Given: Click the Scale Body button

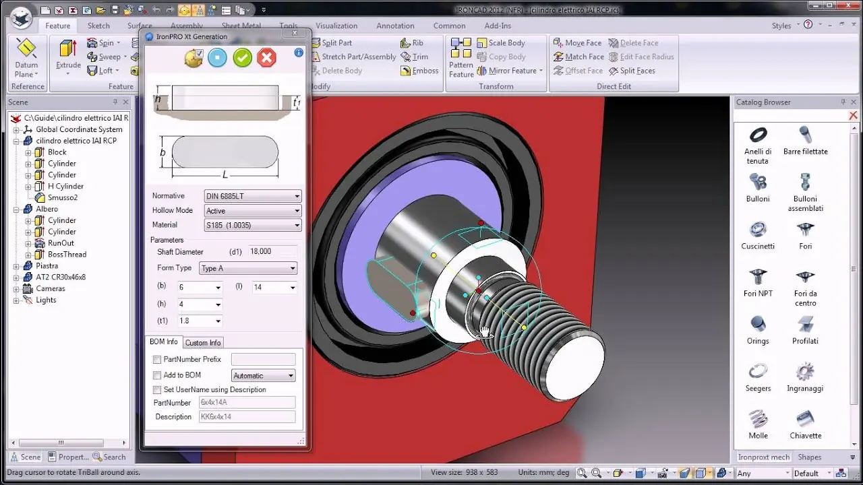Looking at the screenshot, I should (x=501, y=42).
